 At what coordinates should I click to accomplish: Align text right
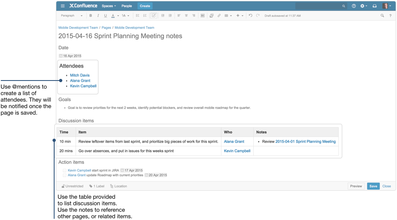tap(194, 16)
